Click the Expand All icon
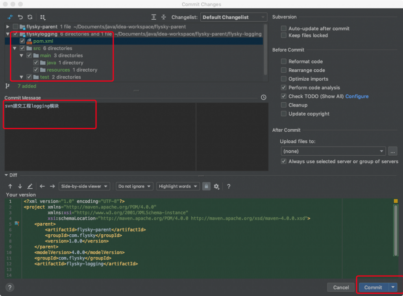This screenshot has height=296, width=403. (x=154, y=17)
